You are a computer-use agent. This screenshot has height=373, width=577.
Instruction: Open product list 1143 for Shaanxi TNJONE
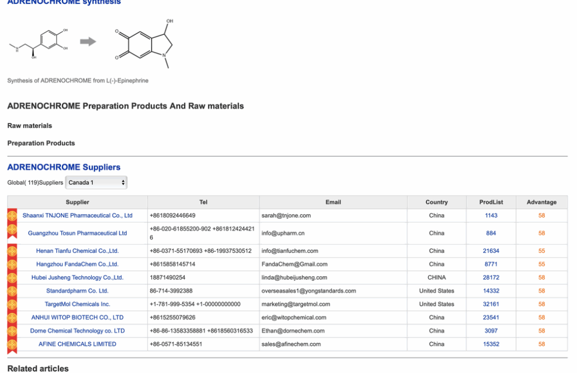(491, 216)
